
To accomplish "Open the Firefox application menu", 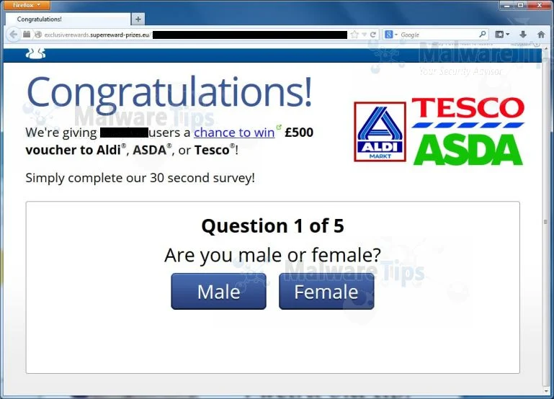I will [27, 5].
